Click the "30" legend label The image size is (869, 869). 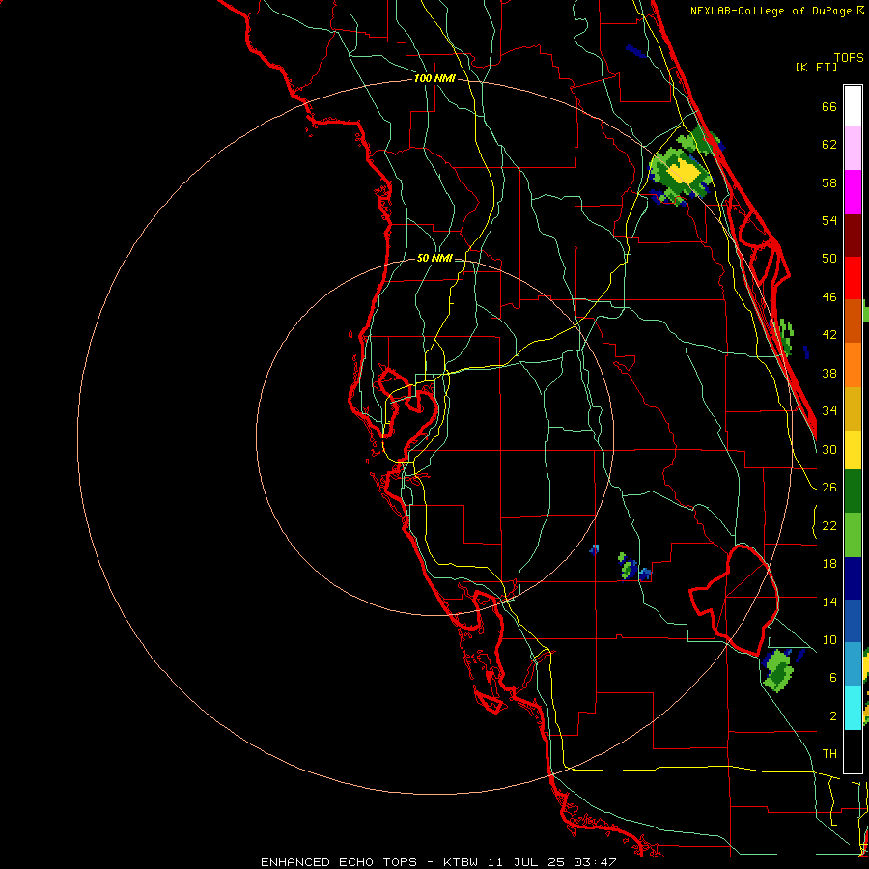pos(829,449)
